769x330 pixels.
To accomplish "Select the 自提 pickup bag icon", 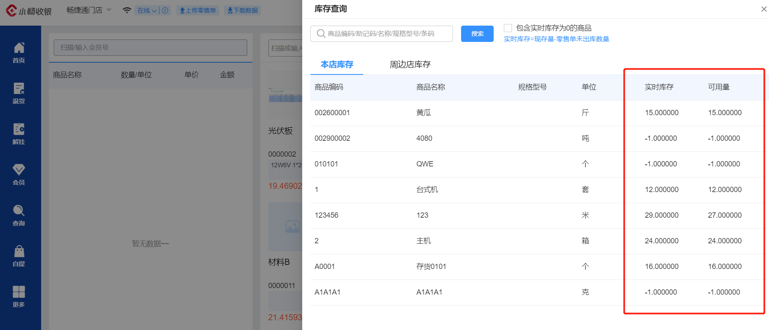I will 19,256.
